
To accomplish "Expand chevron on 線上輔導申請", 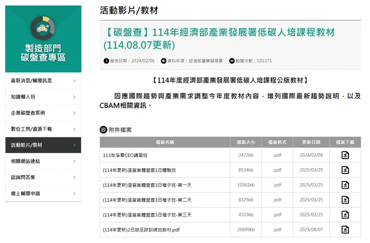I will click(74, 194).
